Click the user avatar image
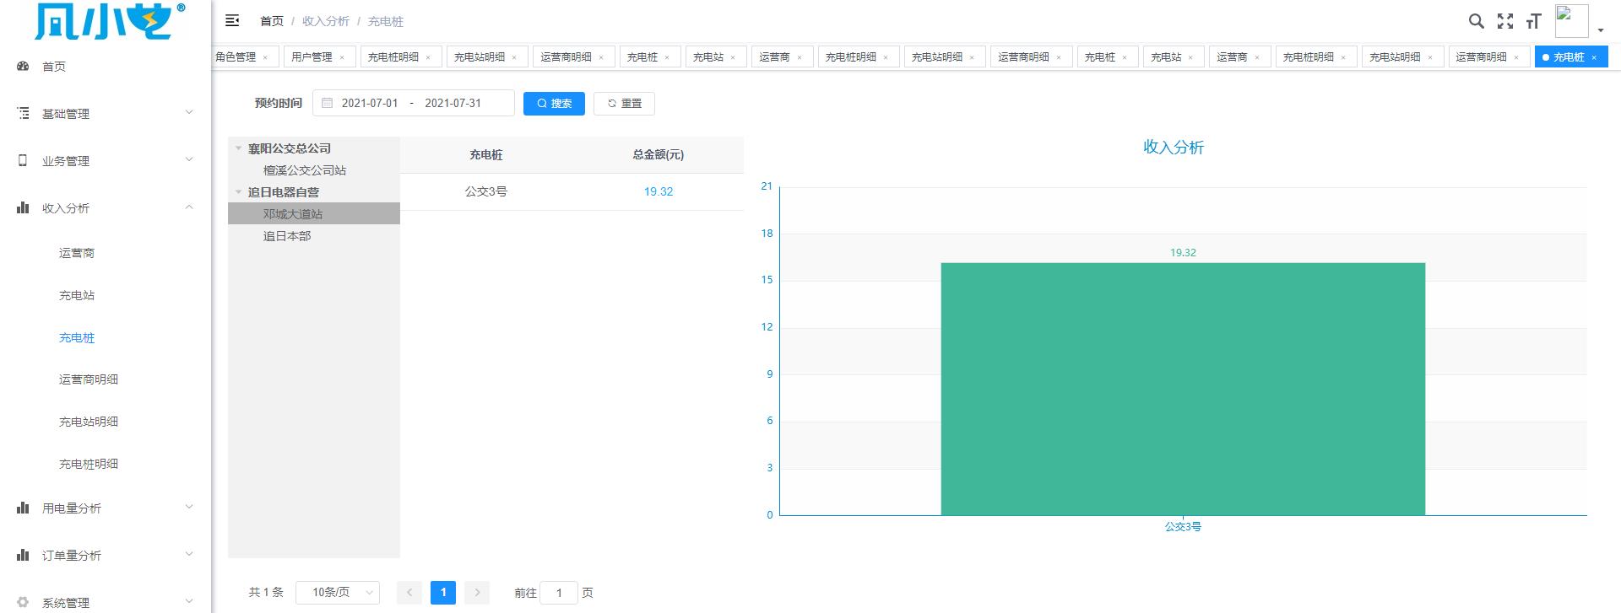 [x=1570, y=21]
